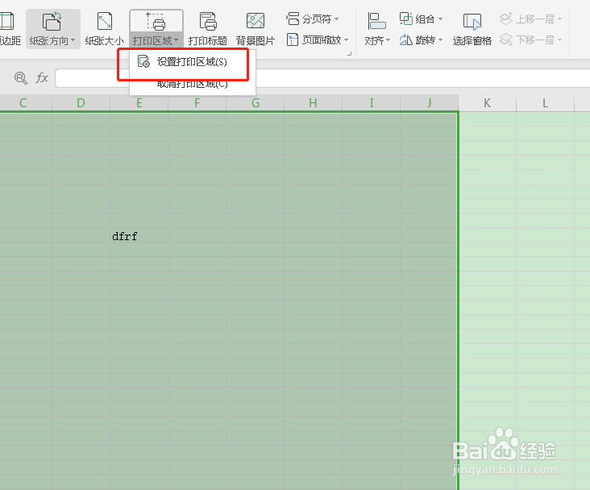Select 设置打印区域(S) from the menu
This screenshot has width=590, height=490.
pos(193,62)
